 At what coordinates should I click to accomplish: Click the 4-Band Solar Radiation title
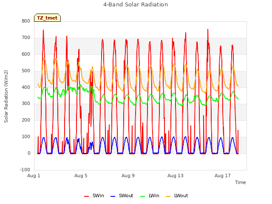(x=136, y=5)
